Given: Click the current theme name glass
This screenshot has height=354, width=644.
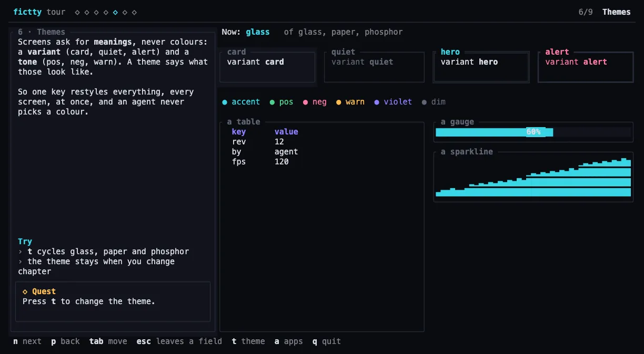Looking at the screenshot, I should click(258, 32).
